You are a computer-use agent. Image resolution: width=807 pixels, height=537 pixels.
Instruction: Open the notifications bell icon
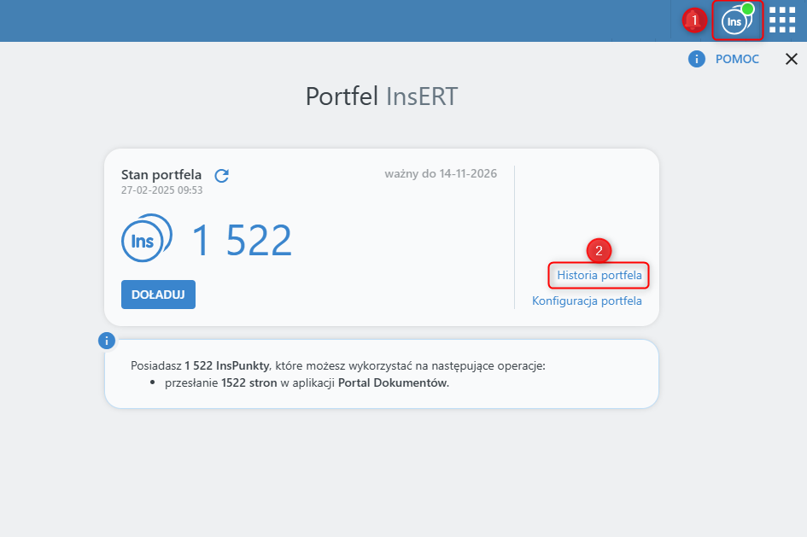click(x=693, y=20)
